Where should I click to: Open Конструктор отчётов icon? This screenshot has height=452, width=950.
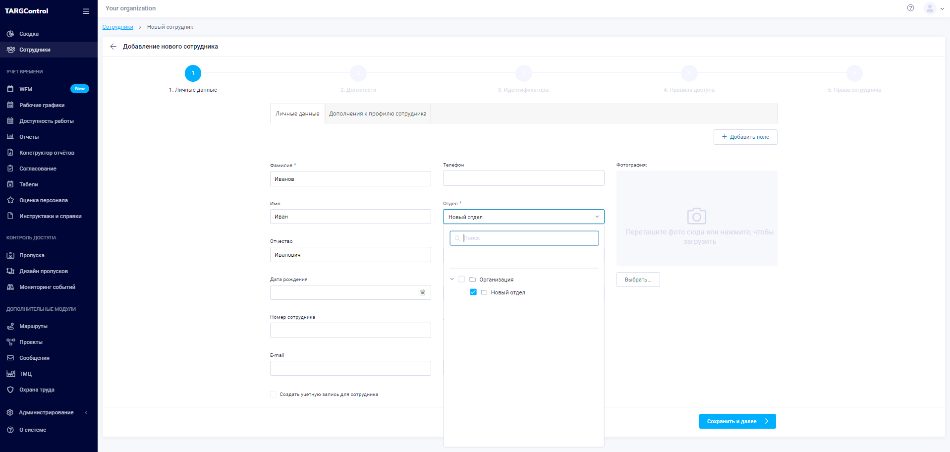pyautogui.click(x=10, y=153)
